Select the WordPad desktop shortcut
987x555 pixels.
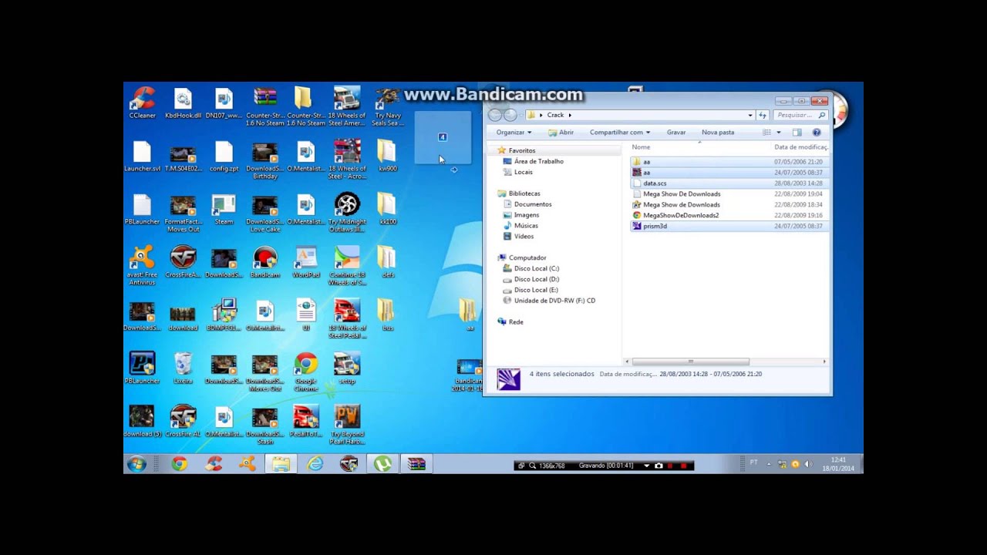pos(306,263)
